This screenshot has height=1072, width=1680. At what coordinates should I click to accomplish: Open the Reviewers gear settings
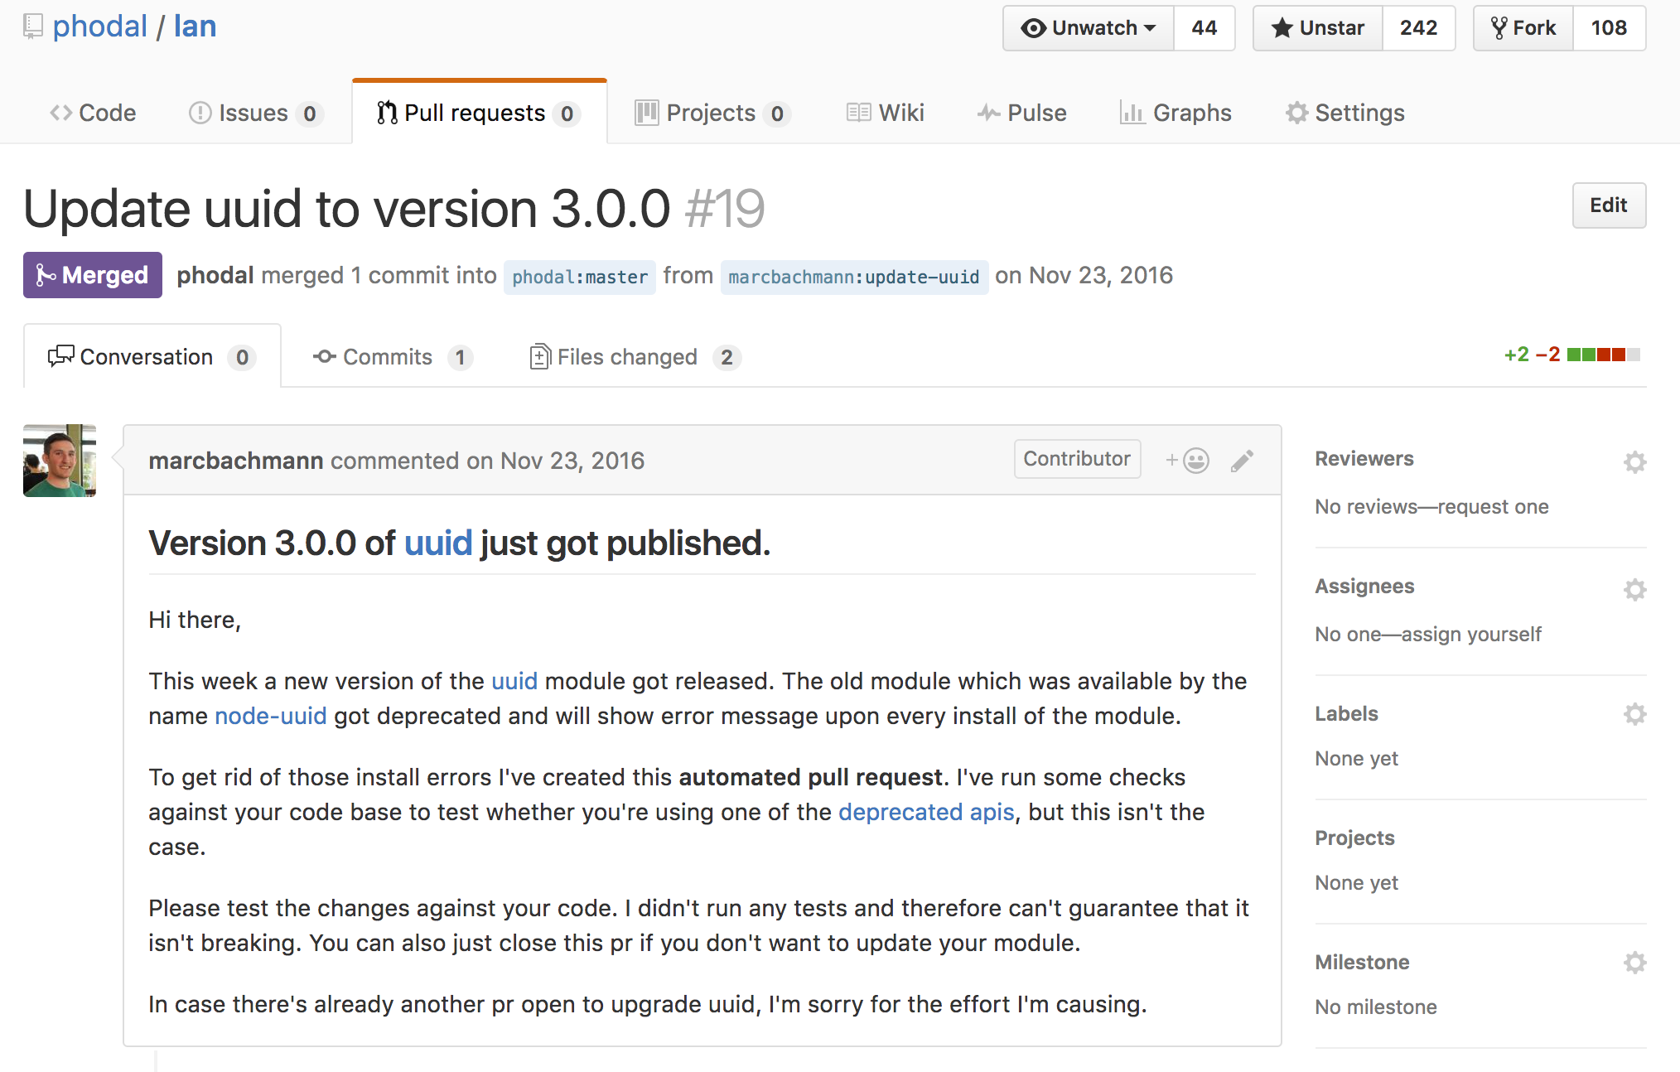pyautogui.click(x=1634, y=461)
